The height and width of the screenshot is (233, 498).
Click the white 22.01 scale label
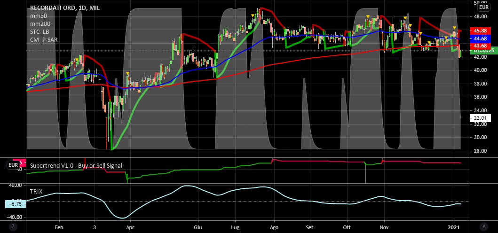480,118
